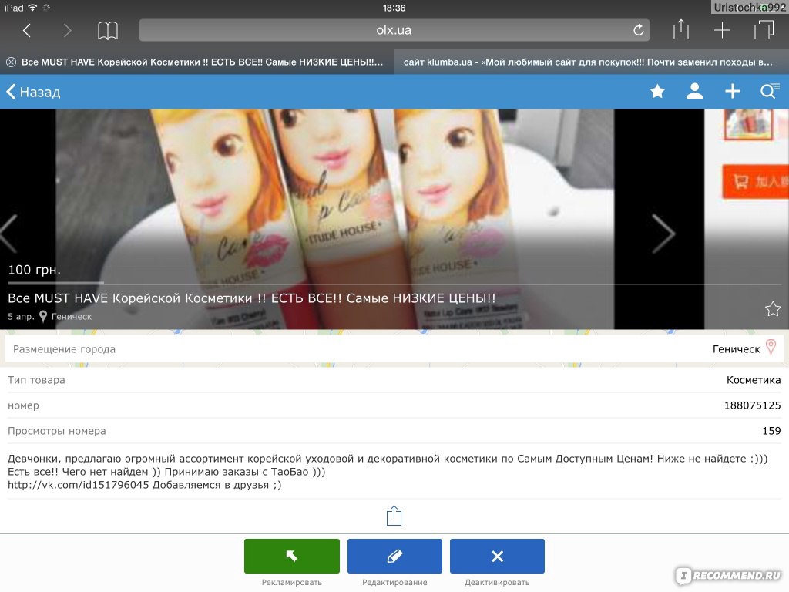789x592 pixels.
Task: Open Safari bookmarks book icon
Action: click(x=108, y=31)
